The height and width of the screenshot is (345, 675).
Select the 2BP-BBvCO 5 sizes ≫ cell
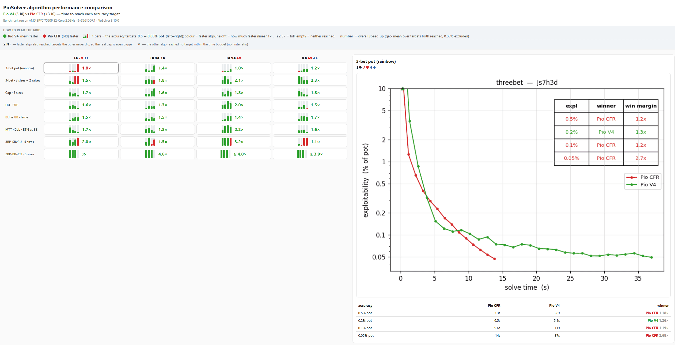(x=81, y=154)
